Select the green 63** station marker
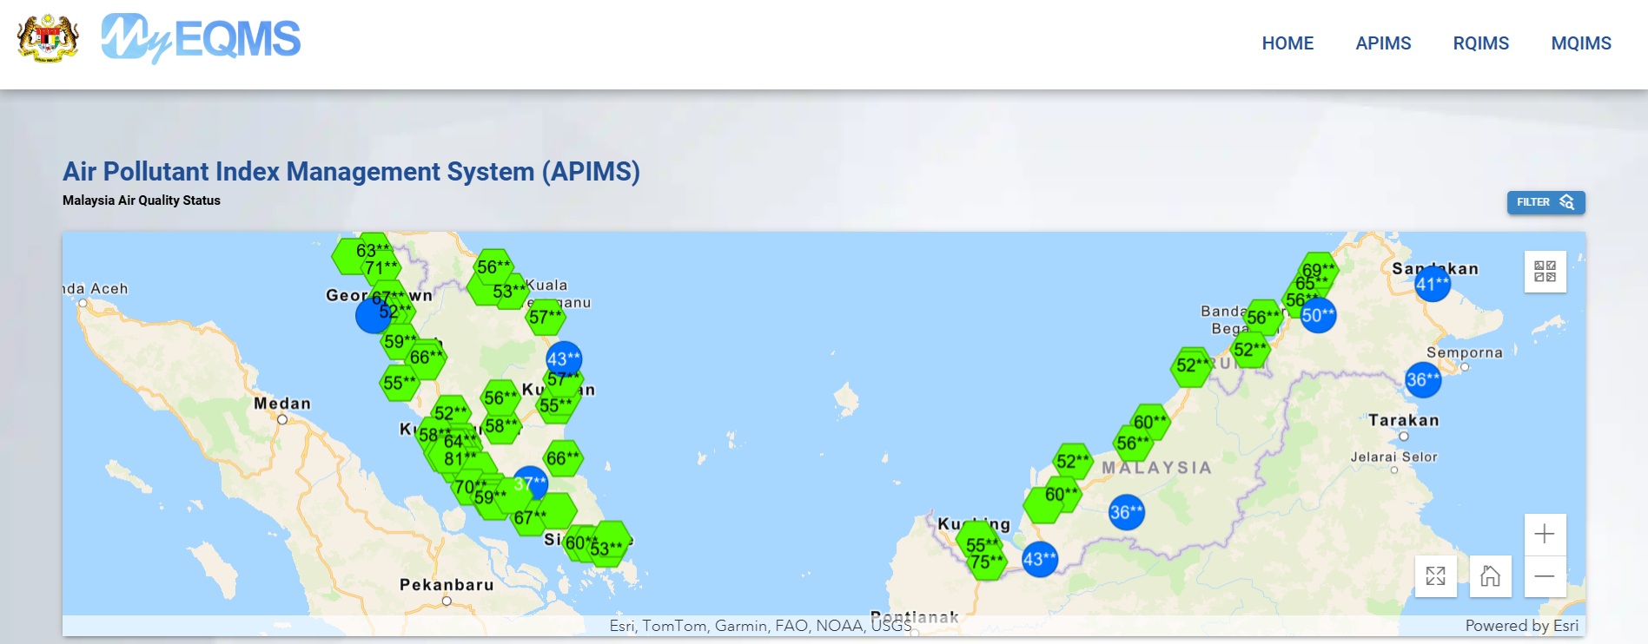 coord(373,251)
